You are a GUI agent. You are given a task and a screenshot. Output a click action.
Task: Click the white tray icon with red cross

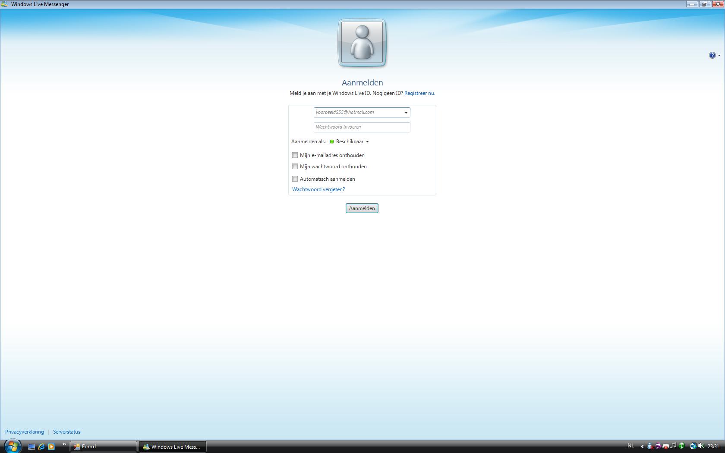point(665,446)
